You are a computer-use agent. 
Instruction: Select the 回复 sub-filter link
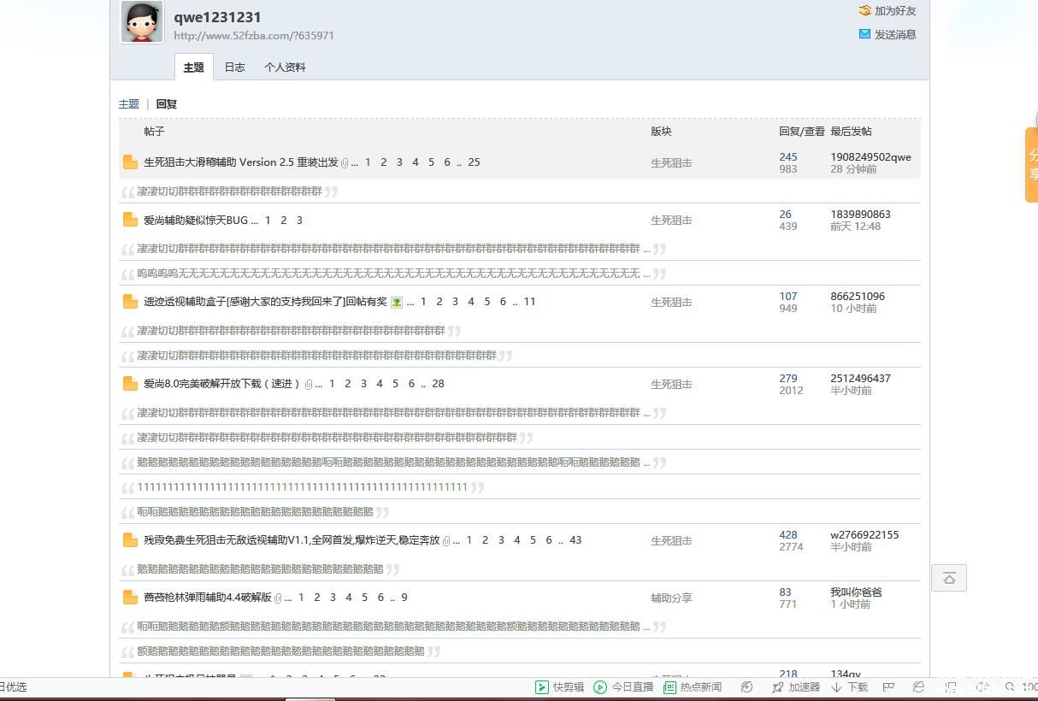[x=167, y=103]
